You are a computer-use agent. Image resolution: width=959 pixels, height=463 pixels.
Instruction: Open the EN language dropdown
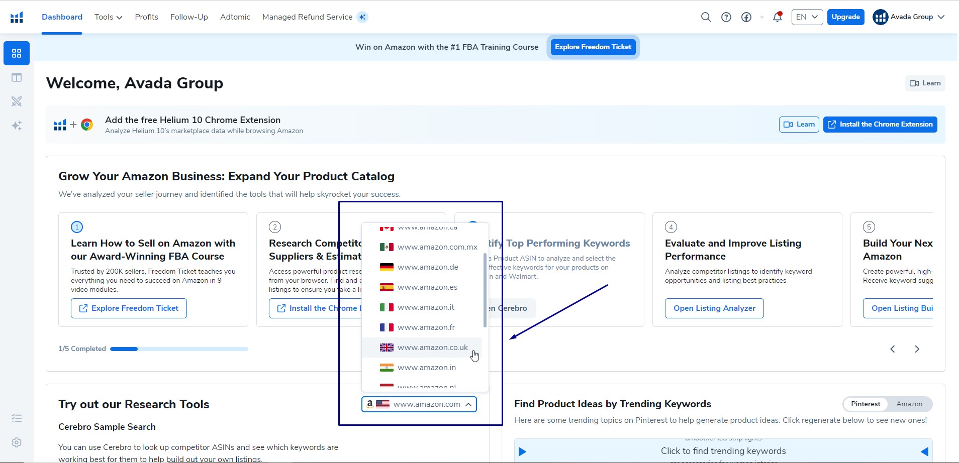(807, 17)
